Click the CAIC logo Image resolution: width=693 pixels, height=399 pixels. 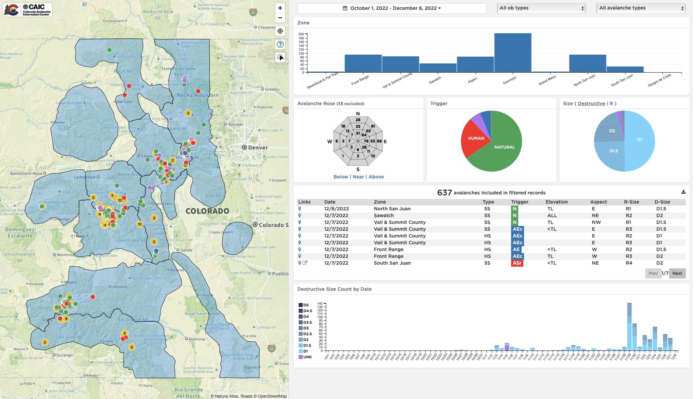tap(27, 10)
